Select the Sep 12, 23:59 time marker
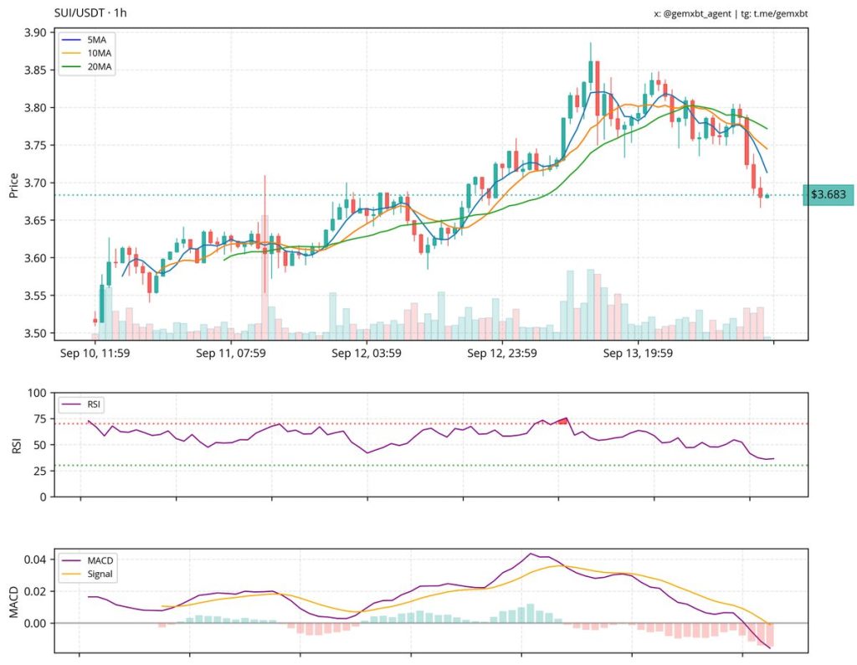 pyautogui.click(x=502, y=353)
